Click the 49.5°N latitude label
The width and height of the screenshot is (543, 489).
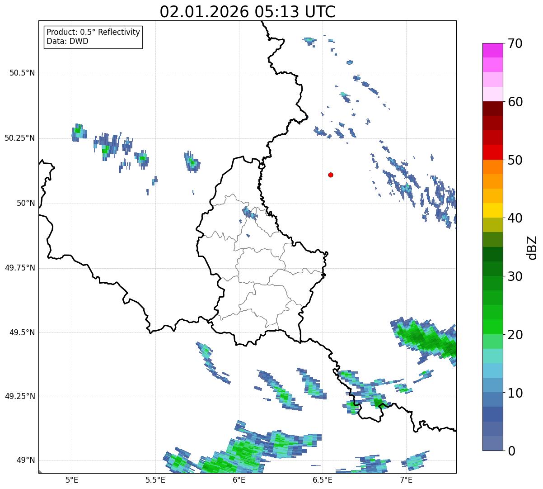tap(22, 332)
